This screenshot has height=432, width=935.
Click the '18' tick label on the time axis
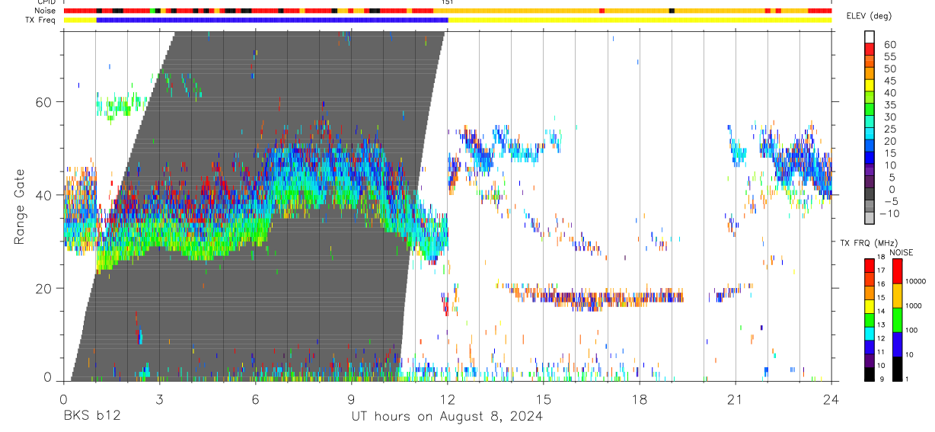[640, 398]
